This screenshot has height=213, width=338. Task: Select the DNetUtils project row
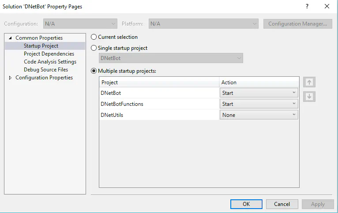159,115
